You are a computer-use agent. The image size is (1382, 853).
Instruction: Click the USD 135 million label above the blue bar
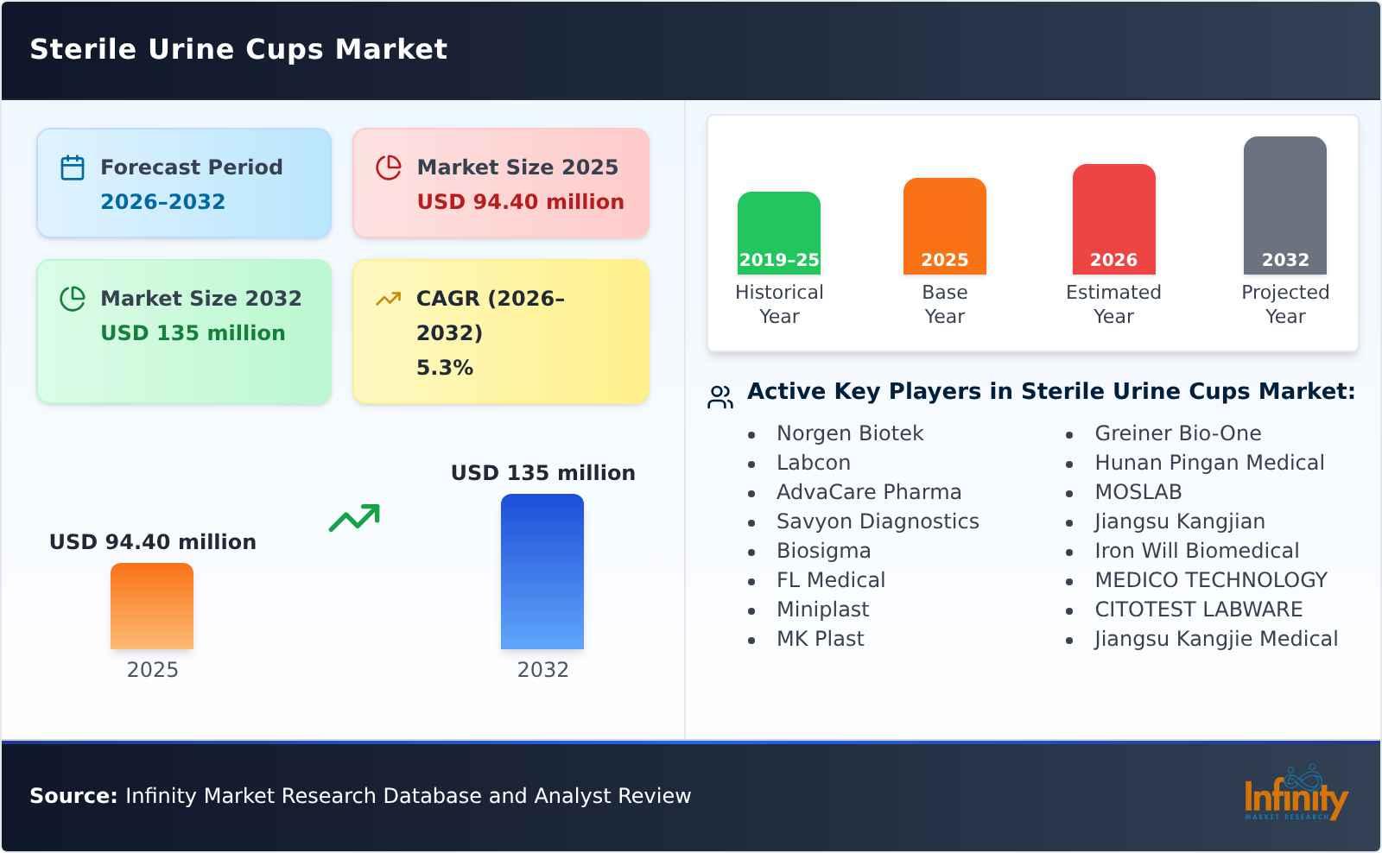[x=543, y=473]
